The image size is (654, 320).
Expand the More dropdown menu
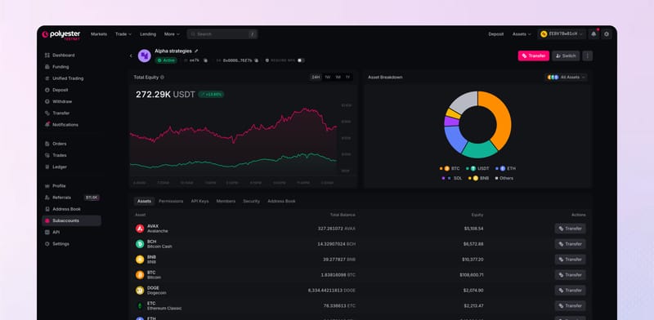point(172,34)
